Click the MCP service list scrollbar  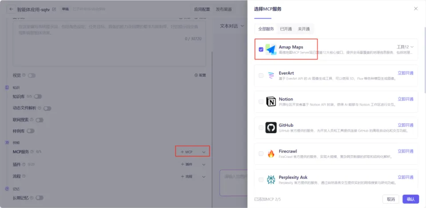click(x=425, y=60)
